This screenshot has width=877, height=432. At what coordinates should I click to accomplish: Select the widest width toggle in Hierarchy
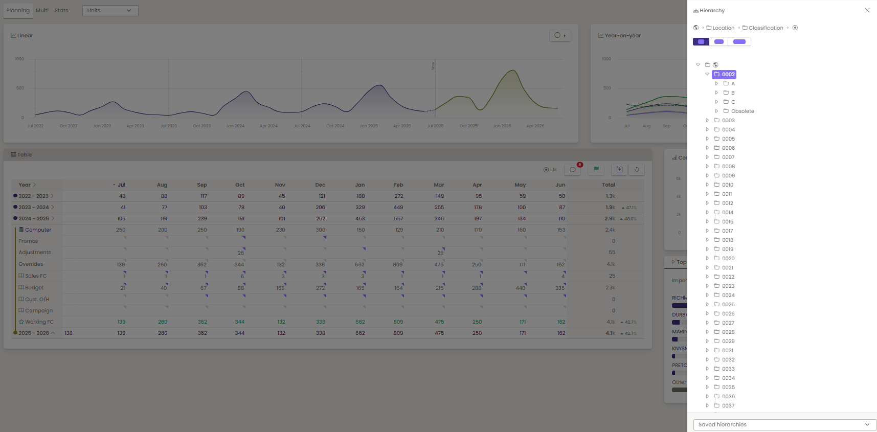739,42
